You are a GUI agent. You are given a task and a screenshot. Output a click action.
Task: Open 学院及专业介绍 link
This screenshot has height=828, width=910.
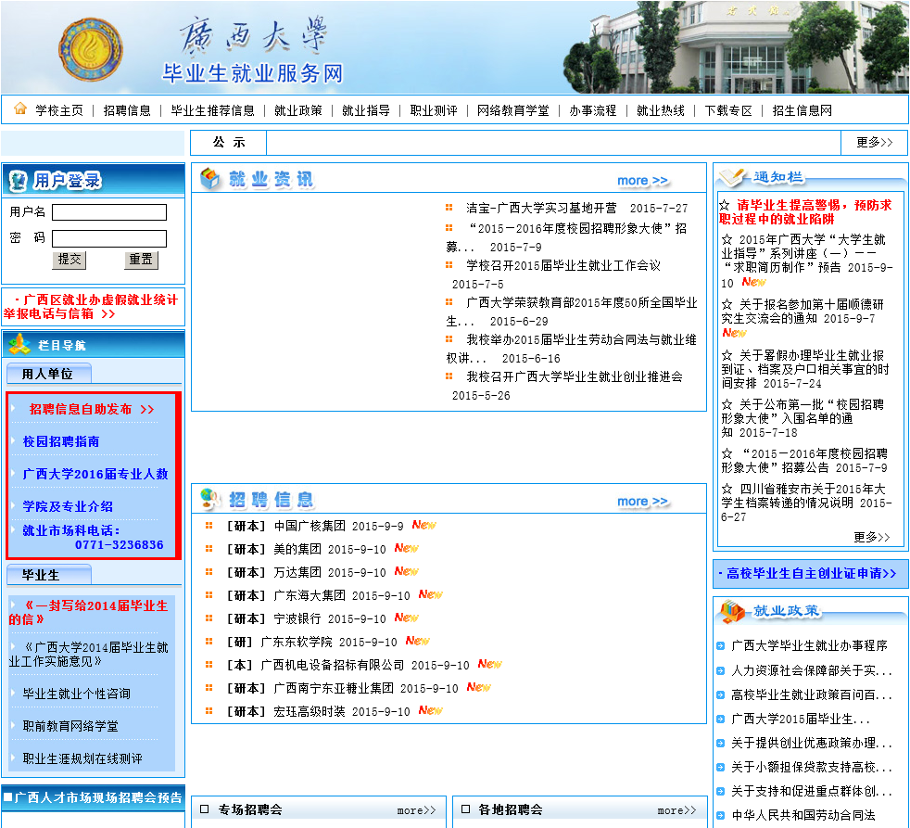tap(68, 507)
